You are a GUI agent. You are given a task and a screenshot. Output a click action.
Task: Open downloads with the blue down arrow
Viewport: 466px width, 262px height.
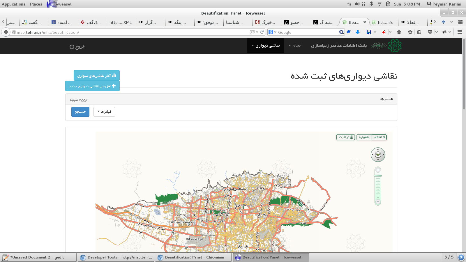pyautogui.click(x=358, y=32)
